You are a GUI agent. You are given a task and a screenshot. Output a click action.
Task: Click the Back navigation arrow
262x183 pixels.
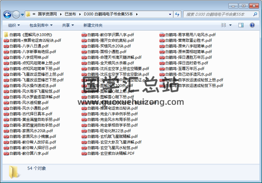click(8, 14)
